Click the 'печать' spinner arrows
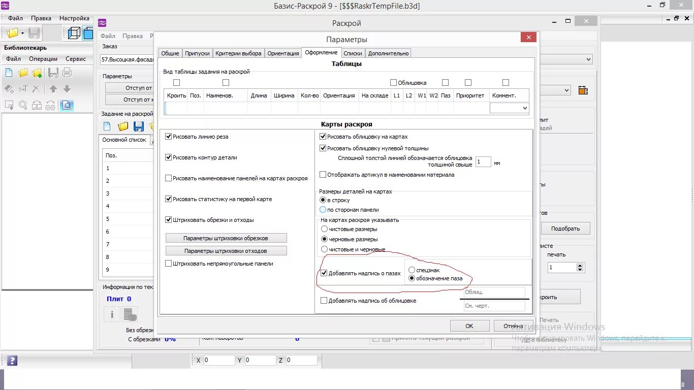The image size is (694, 390). click(581, 267)
